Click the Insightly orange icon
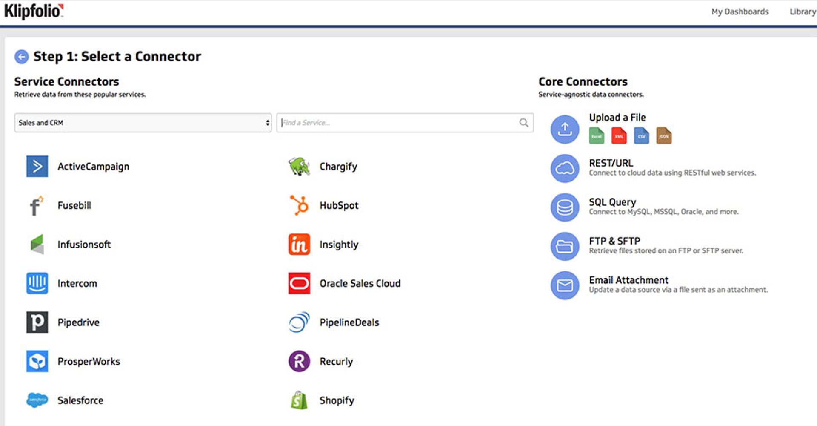Image resolution: width=817 pixels, height=426 pixels. [299, 244]
